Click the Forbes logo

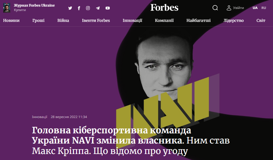point(164,7)
